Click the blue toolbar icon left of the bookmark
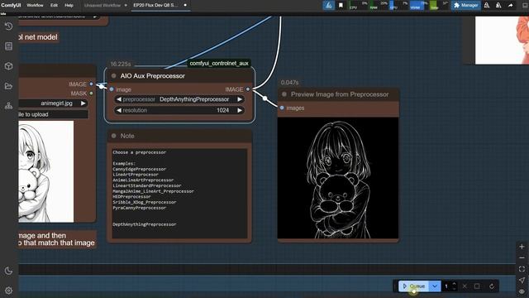 329,6
